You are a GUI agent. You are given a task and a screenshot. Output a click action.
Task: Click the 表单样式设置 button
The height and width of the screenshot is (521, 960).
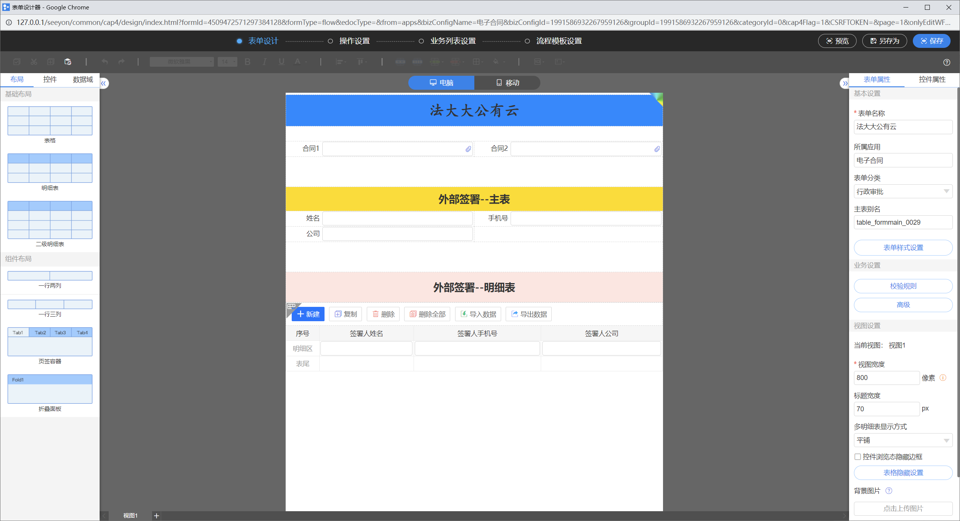[x=903, y=247]
